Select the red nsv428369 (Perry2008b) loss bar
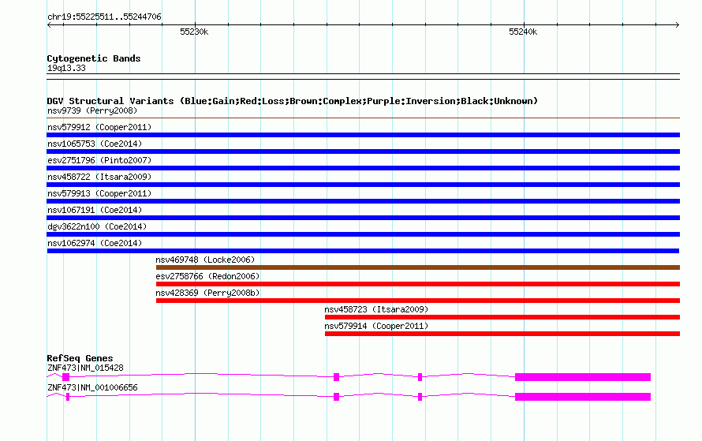Viewport: 702px width, 441px height. 418,301
